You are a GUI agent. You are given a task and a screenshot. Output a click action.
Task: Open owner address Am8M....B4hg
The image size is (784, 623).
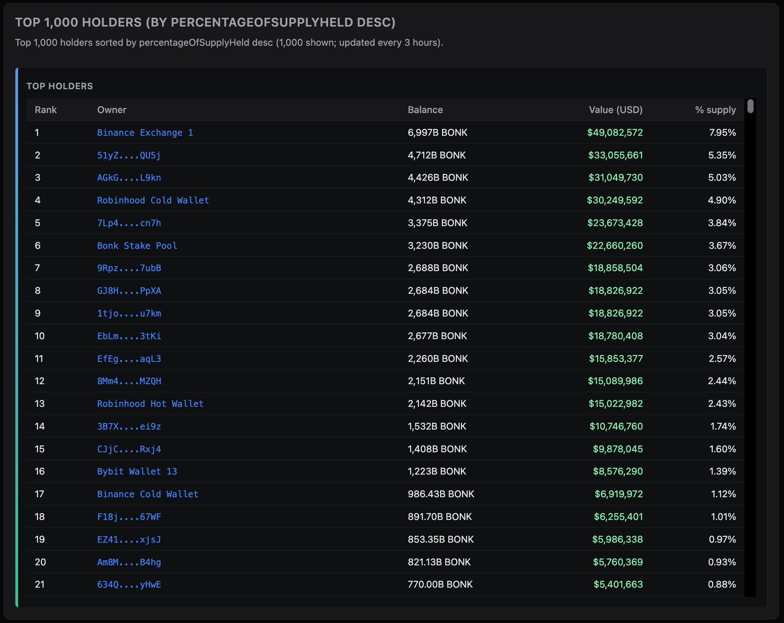click(129, 562)
